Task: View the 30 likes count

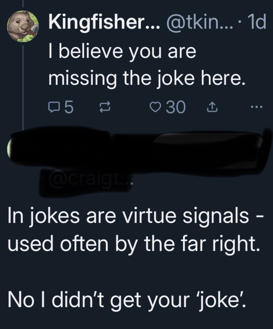Action: (x=176, y=107)
